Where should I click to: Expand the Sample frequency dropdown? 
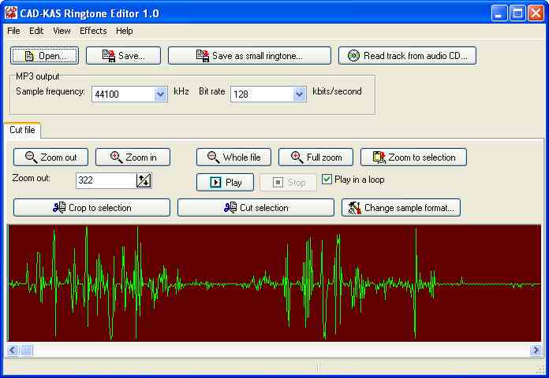point(160,94)
